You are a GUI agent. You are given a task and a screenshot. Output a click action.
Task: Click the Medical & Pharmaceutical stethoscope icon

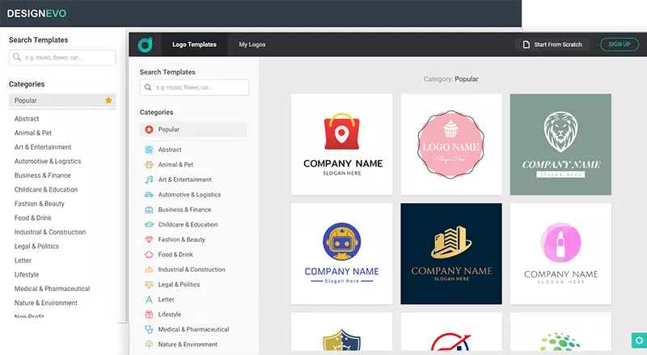pyautogui.click(x=149, y=329)
